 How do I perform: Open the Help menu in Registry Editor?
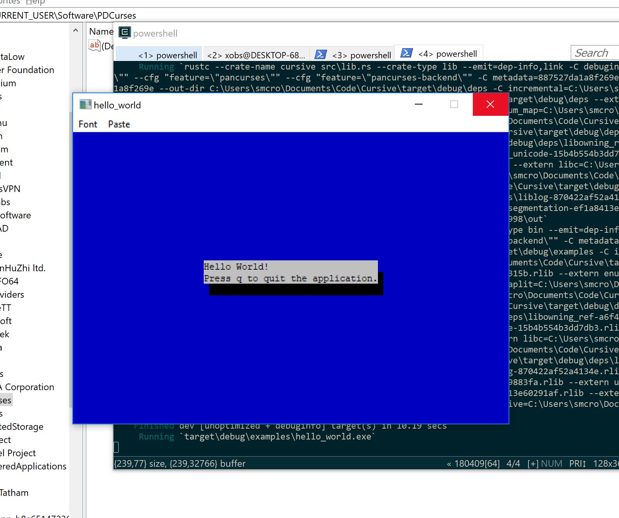35,2
